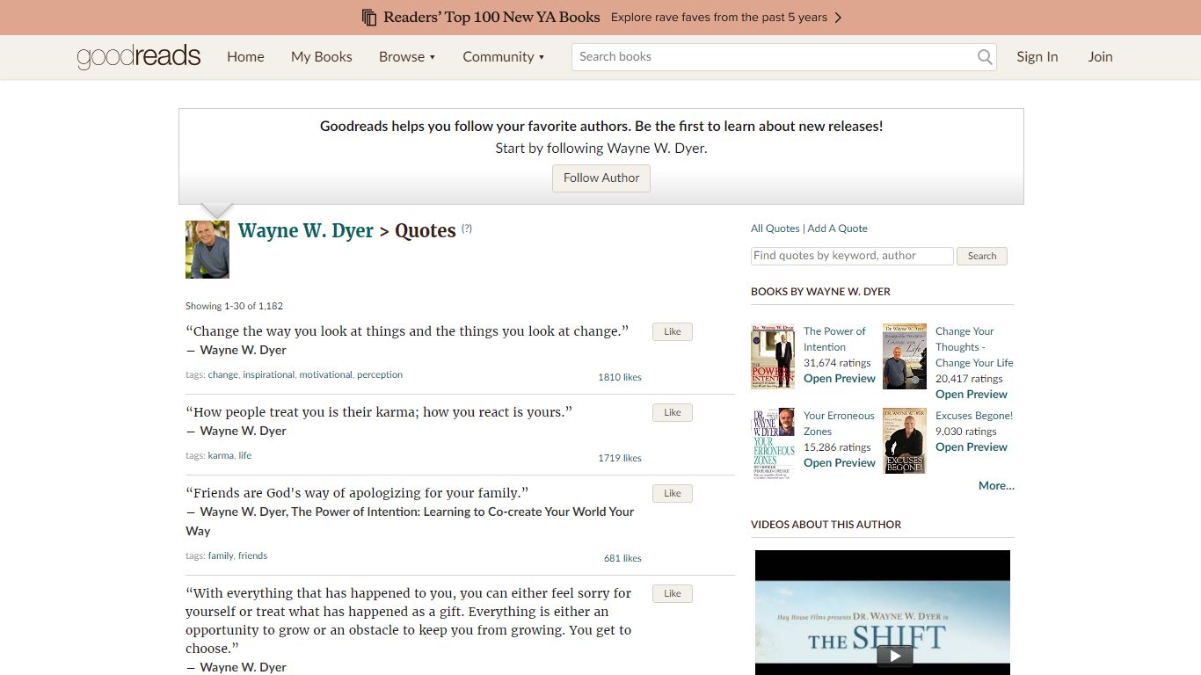
Task: Open Preview for Change Your Thoughts
Action: (972, 395)
